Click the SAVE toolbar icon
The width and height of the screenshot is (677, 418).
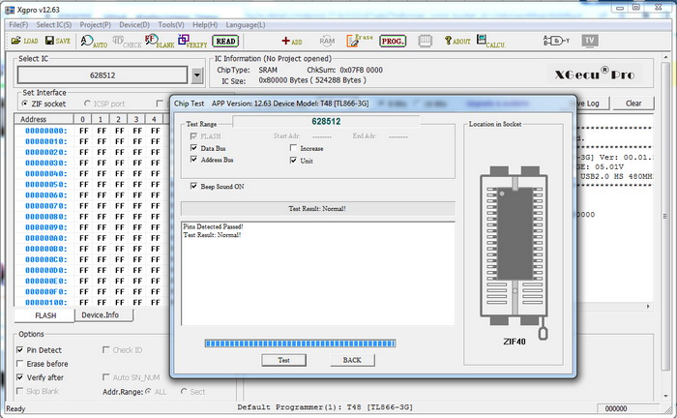click(58, 41)
